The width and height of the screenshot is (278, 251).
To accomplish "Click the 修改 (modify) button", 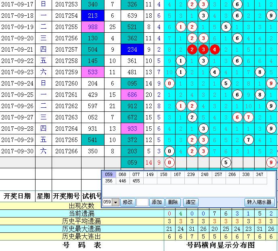I will (127, 202).
